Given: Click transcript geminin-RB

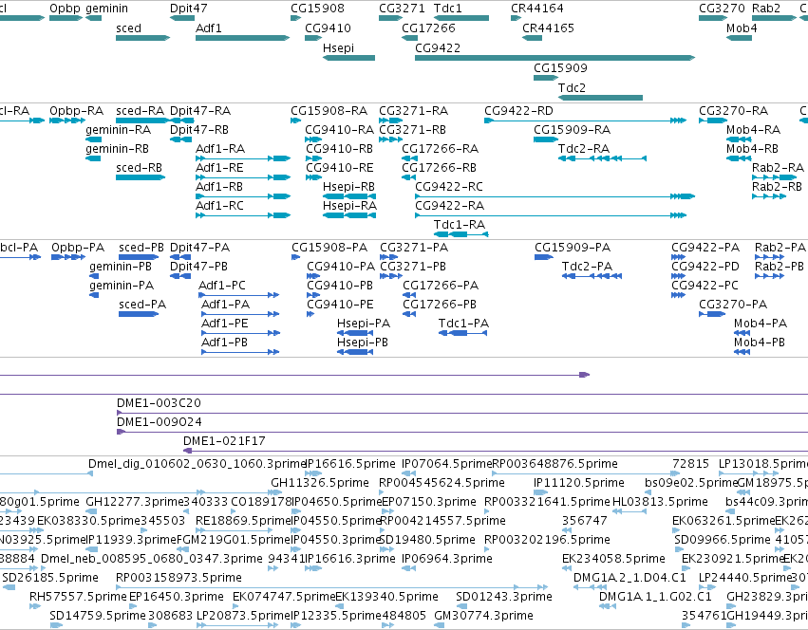Looking at the screenshot, I should tap(93, 158).
